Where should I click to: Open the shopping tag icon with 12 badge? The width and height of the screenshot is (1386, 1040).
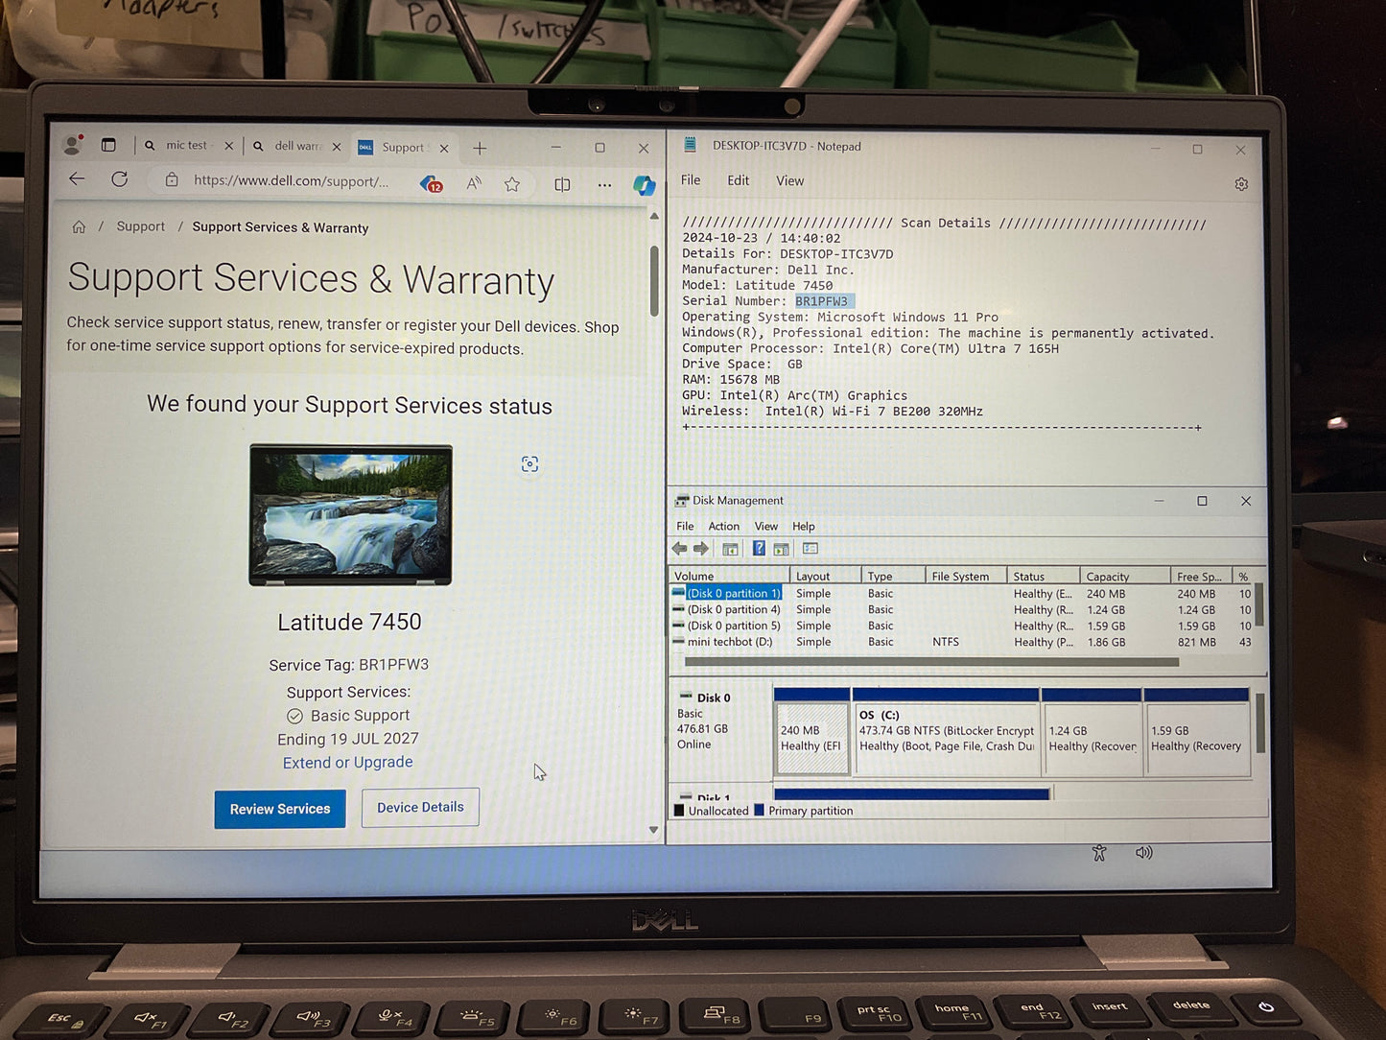coord(432,183)
